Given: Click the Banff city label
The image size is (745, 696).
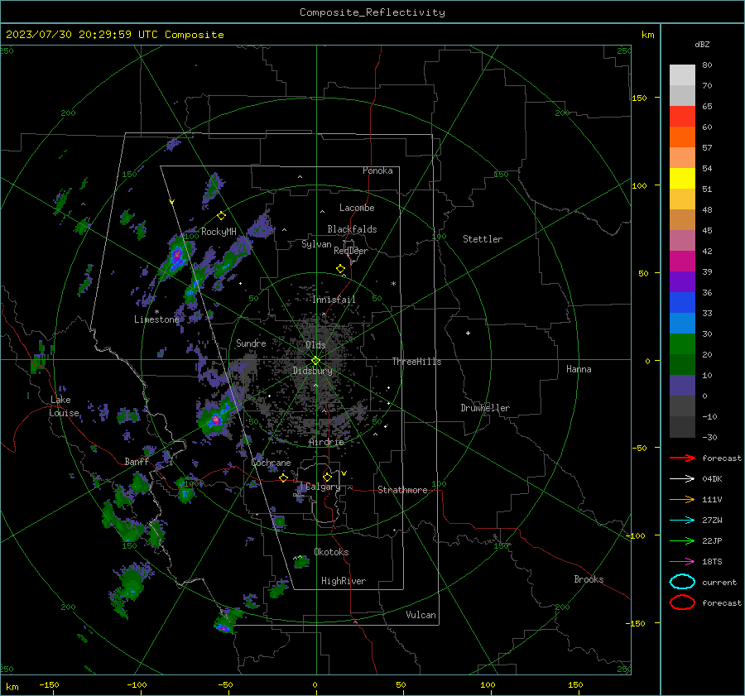Looking at the screenshot, I should pyautogui.click(x=137, y=462).
